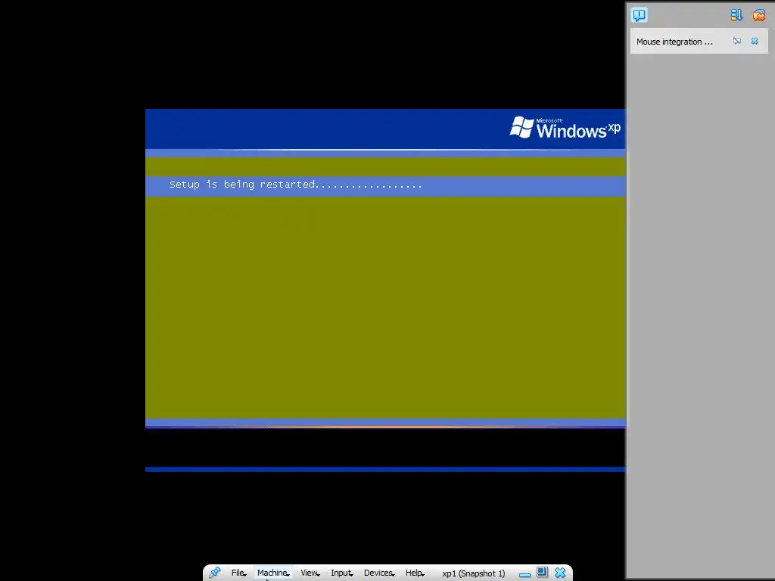Minimize the VM window from mini-toolbar
Image resolution: width=775 pixels, height=581 pixels.
[525, 575]
